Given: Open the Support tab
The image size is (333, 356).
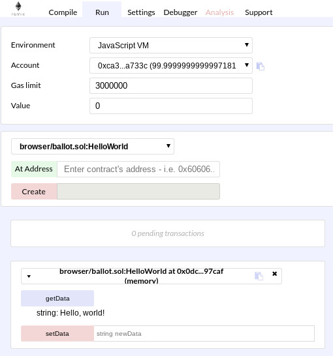Looking at the screenshot, I should pos(259,12).
